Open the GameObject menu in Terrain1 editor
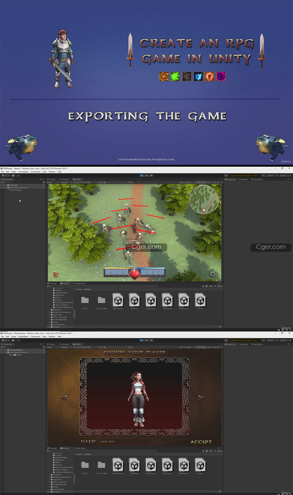Viewport: 293px width, 495px height. pos(23,172)
